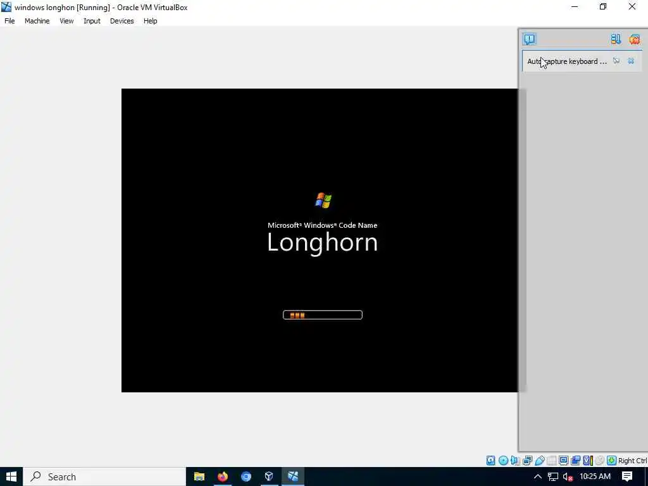
Task: Open the Machine menu
Action: point(37,21)
